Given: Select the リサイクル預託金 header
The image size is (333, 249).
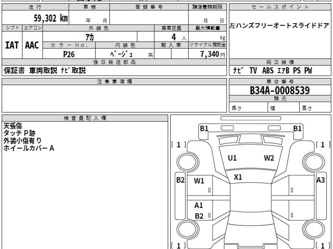Looking at the screenshot, I should pyautogui.click(x=207, y=45).
